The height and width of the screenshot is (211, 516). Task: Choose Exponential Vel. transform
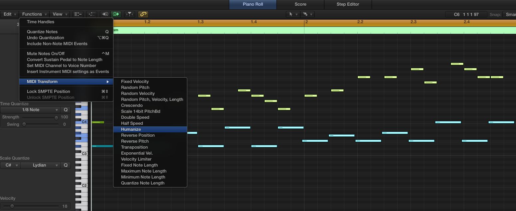click(x=150, y=153)
